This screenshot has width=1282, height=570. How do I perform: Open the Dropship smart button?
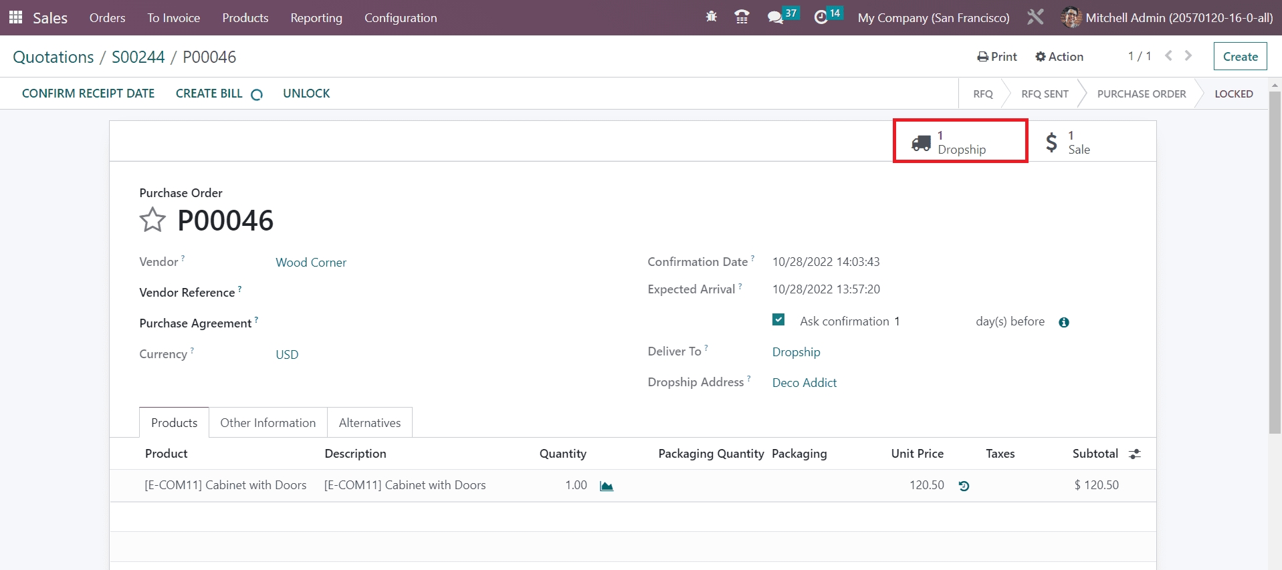pos(960,142)
